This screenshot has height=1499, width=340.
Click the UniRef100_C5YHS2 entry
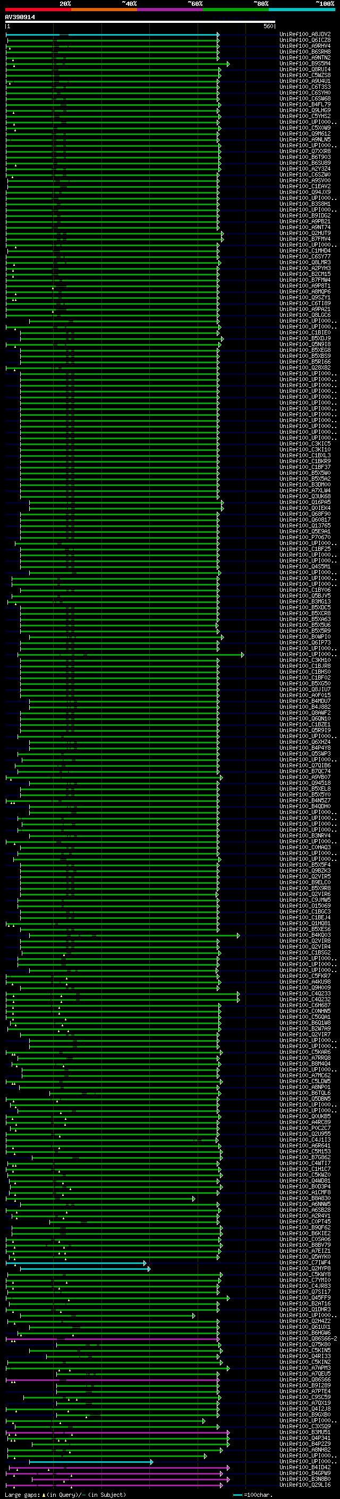click(304, 116)
